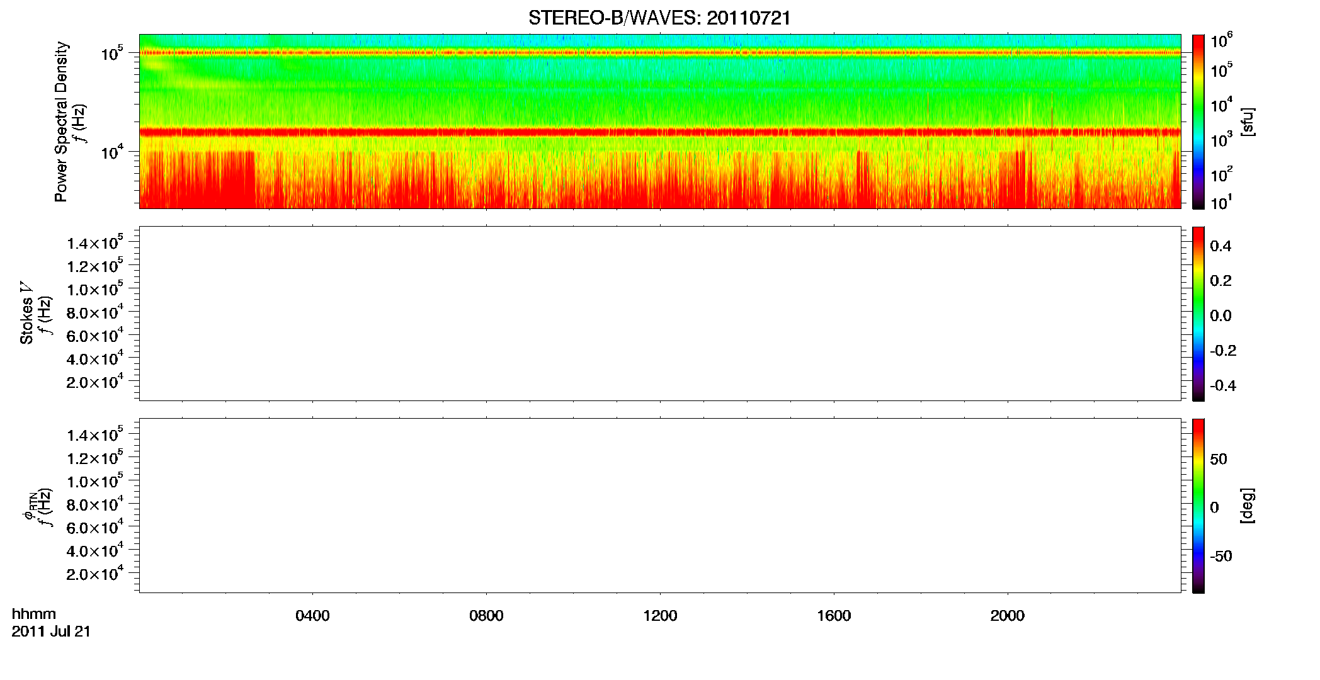Click the hhmm time format label
Image resolution: width=1320 pixels, height=680 pixels.
34,614
